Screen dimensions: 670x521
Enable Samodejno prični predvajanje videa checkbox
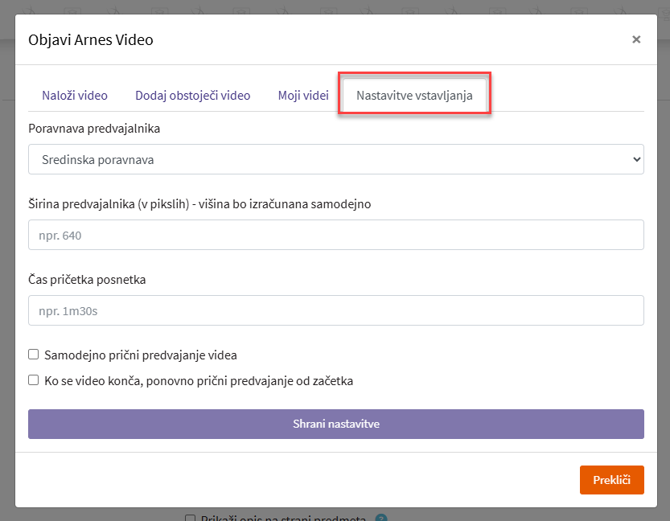[34, 355]
